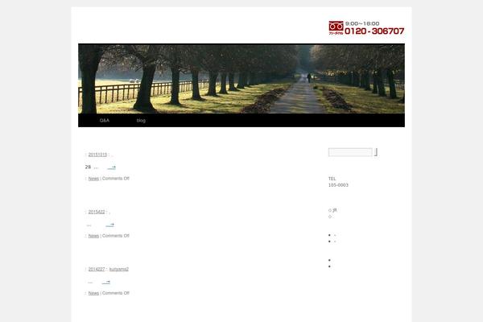Open the author link kuriyama2
This screenshot has width=483, height=322.
[119, 270]
